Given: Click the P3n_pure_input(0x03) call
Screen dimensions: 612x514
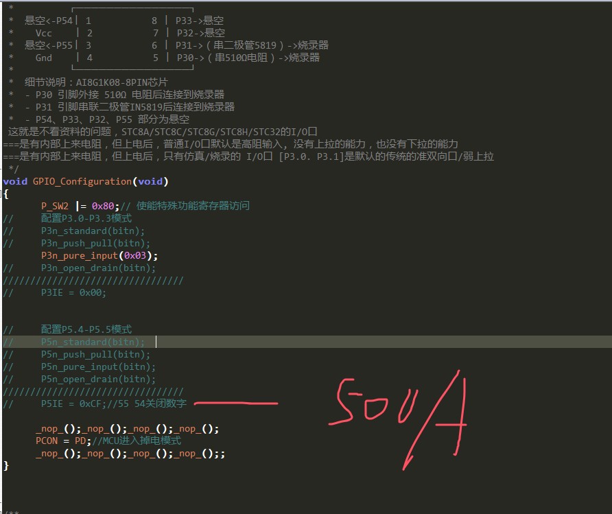Looking at the screenshot, I should click(x=99, y=255).
